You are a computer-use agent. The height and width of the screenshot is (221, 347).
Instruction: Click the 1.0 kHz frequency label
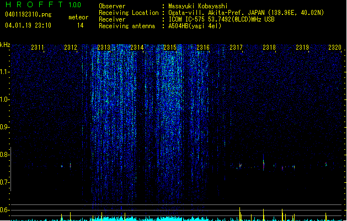tap(4, 99)
